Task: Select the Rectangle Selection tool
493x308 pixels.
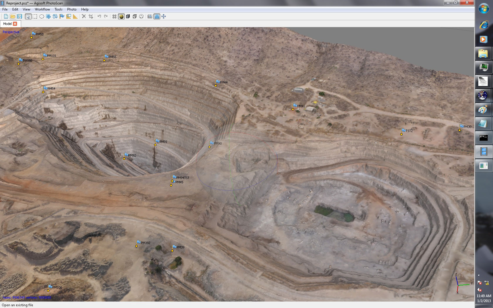Action: tap(35, 16)
